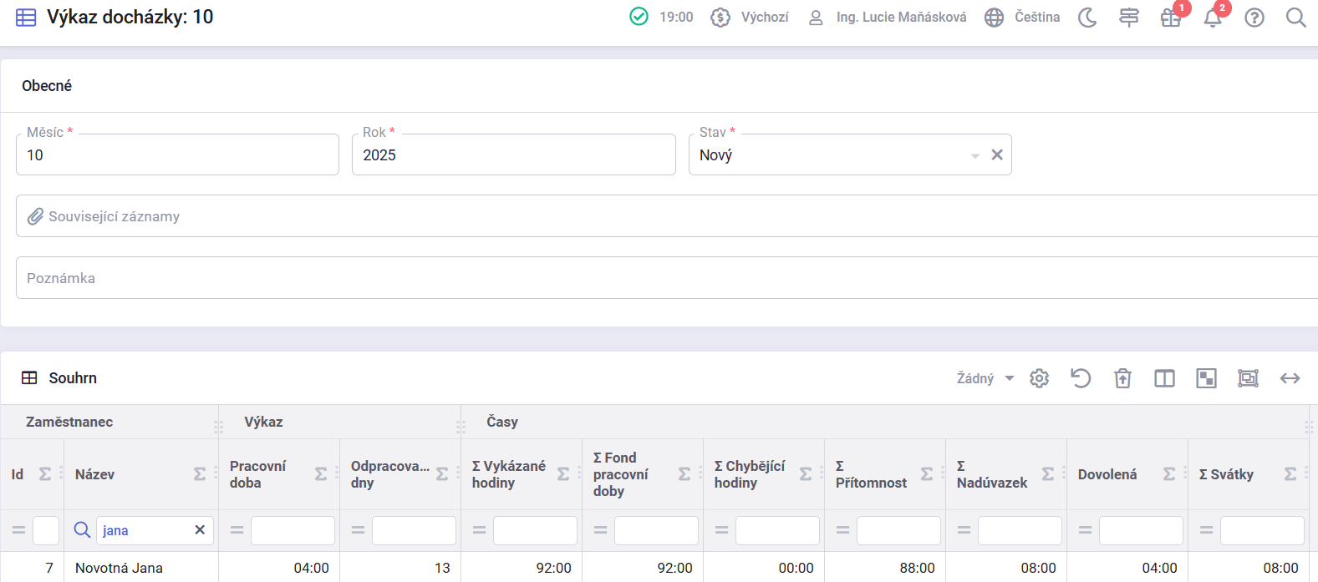This screenshot has height=582, width=1318.
Task: Toggle column chooser in Souhrn toolbar
Action: coord(1164,378)
